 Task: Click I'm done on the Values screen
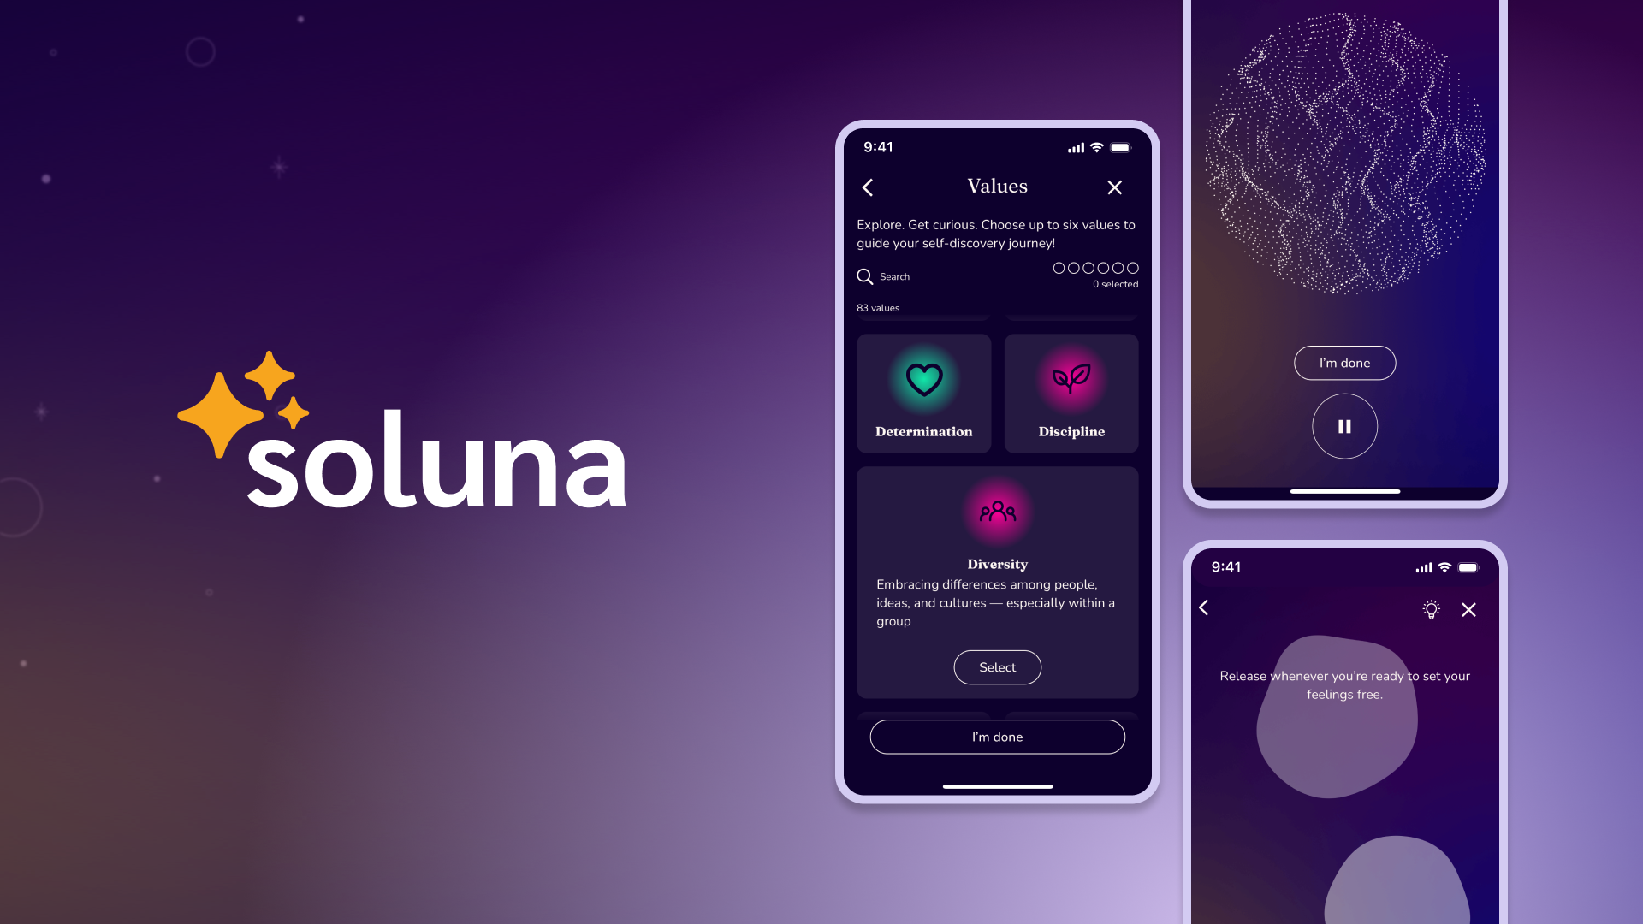click(x=996, y=737)
